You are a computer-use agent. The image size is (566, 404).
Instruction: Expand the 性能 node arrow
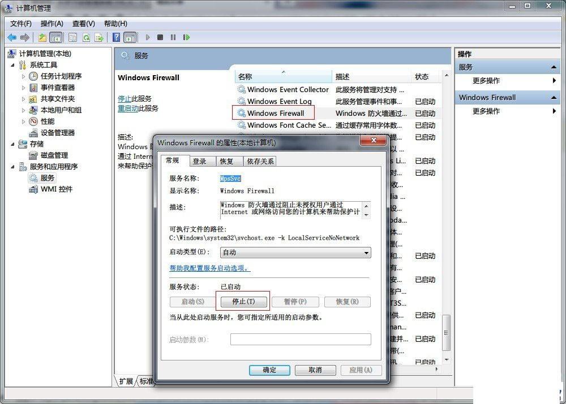click(23, 121)
